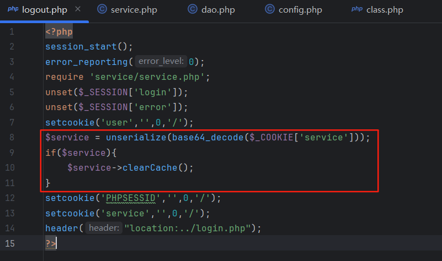Click the unserialize function call

[136, 137]
